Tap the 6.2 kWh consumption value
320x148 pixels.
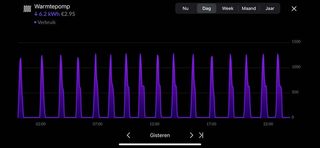click(47, 14)
